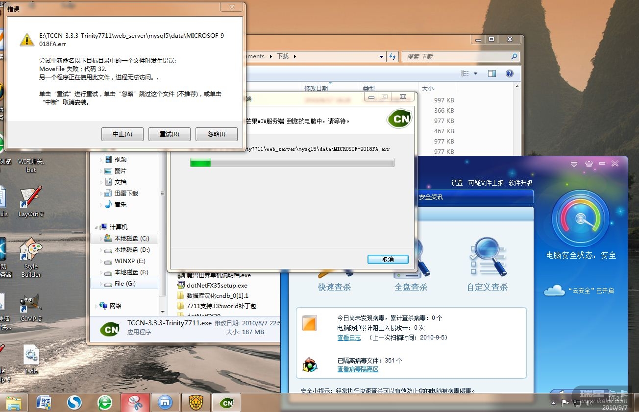Click the quarantine recycle icon
This screenshot has width=639, height=412.
[x=309, y=364]
